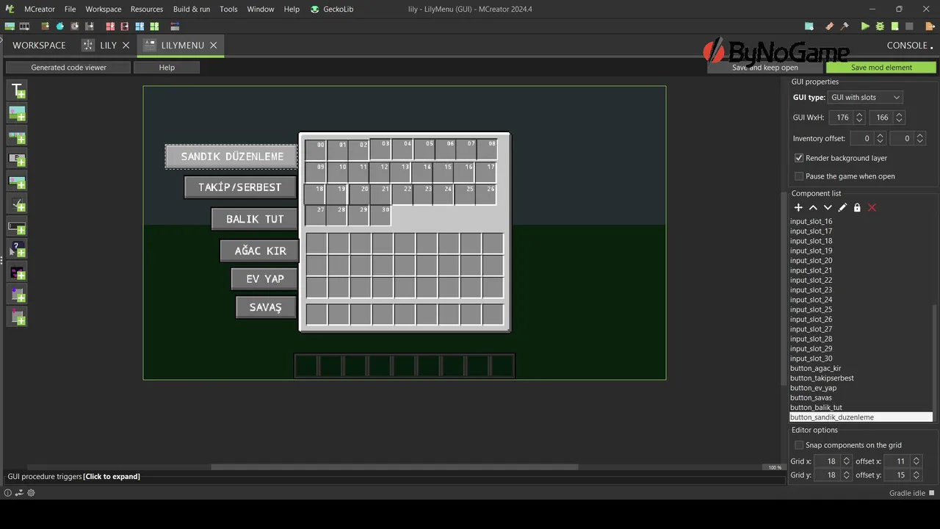The width and height of the screenshot is (940, 529).
Task: Select the Add button component tool
Action: (17, 159)
